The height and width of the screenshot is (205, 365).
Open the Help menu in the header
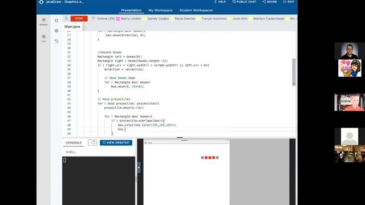220,2
